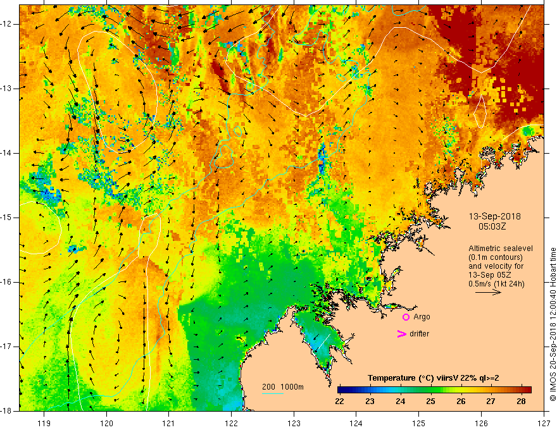557x430 pixels.
Task: Click the colorbar tick label 26
Action: [x=461, y=402]
